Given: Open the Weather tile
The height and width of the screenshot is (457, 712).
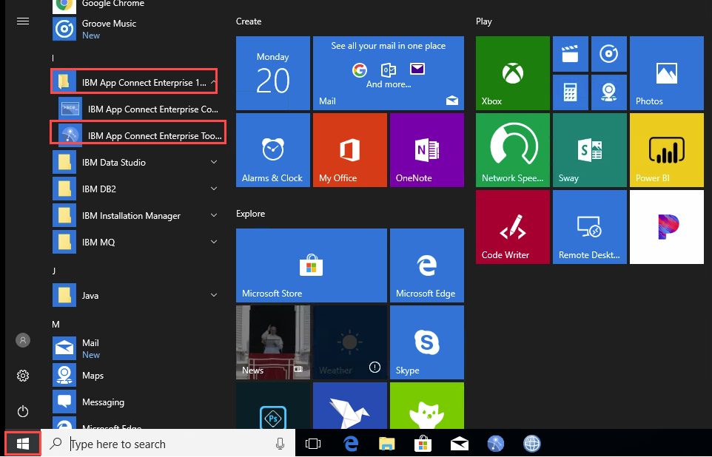Looking at the screenshot, I should 350,342.
